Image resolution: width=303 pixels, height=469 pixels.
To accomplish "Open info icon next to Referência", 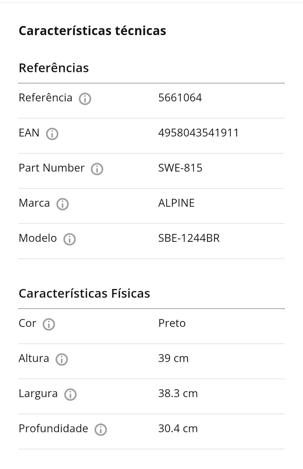I will [85, 99].
